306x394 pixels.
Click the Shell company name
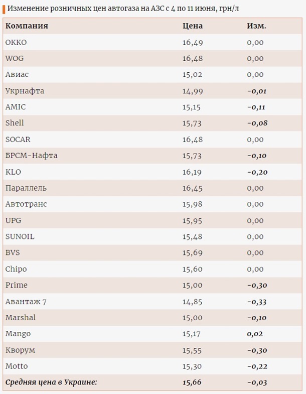click(15, 123)
